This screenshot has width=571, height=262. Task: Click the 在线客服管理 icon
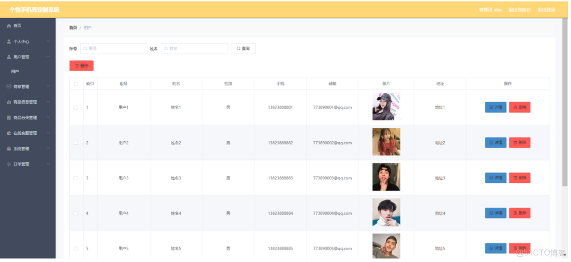(x=9, y=133)
